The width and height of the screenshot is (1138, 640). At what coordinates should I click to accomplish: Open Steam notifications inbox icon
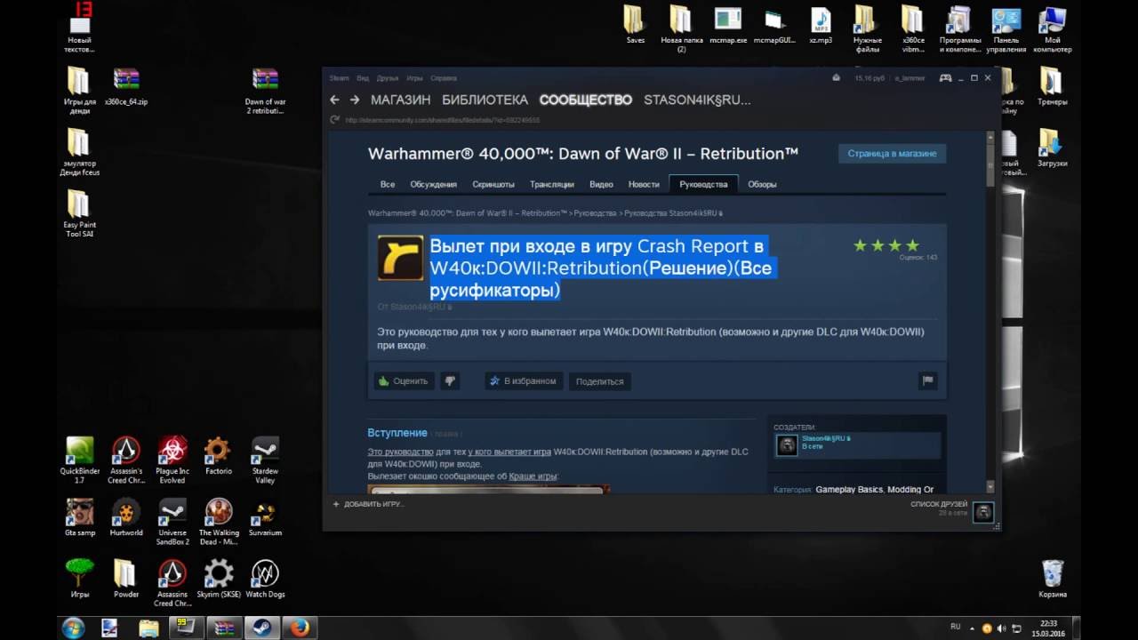pos(836,78)
